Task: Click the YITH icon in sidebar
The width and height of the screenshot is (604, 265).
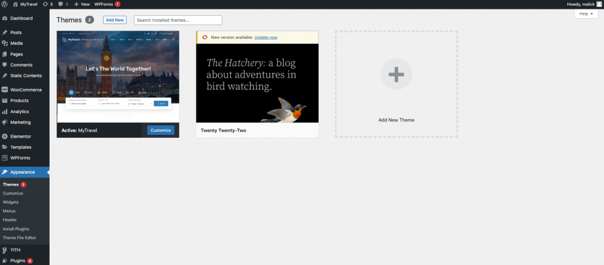Action: pos(5,250)
